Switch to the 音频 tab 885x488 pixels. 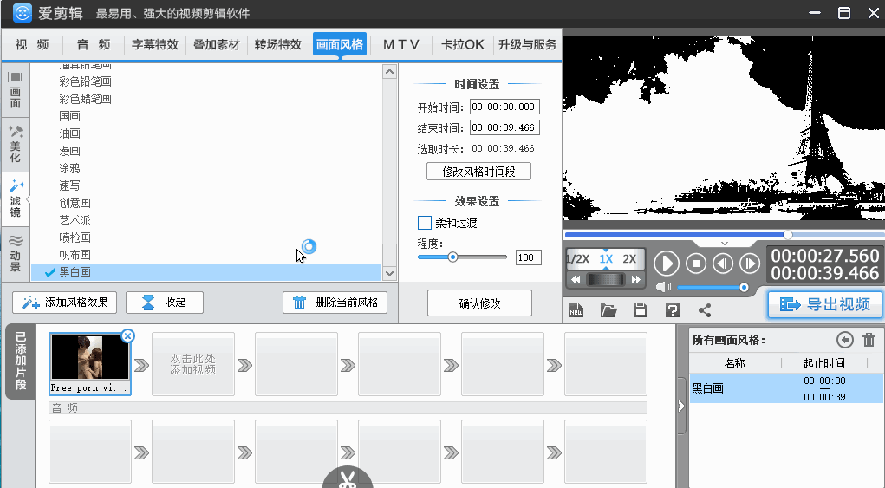pyautogui.click(x=94, y=44)
